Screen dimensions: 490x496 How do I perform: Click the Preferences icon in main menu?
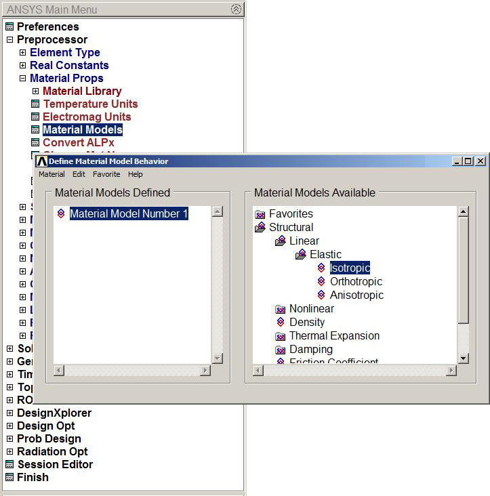(x=9, y=27)
